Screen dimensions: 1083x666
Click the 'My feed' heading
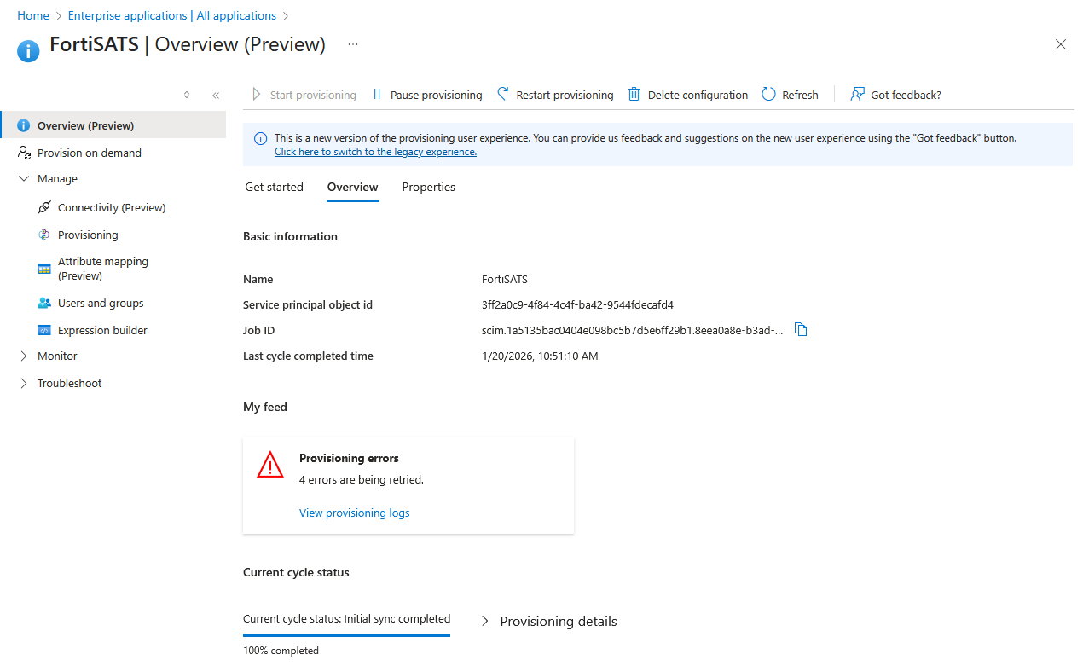coord(265,407)
